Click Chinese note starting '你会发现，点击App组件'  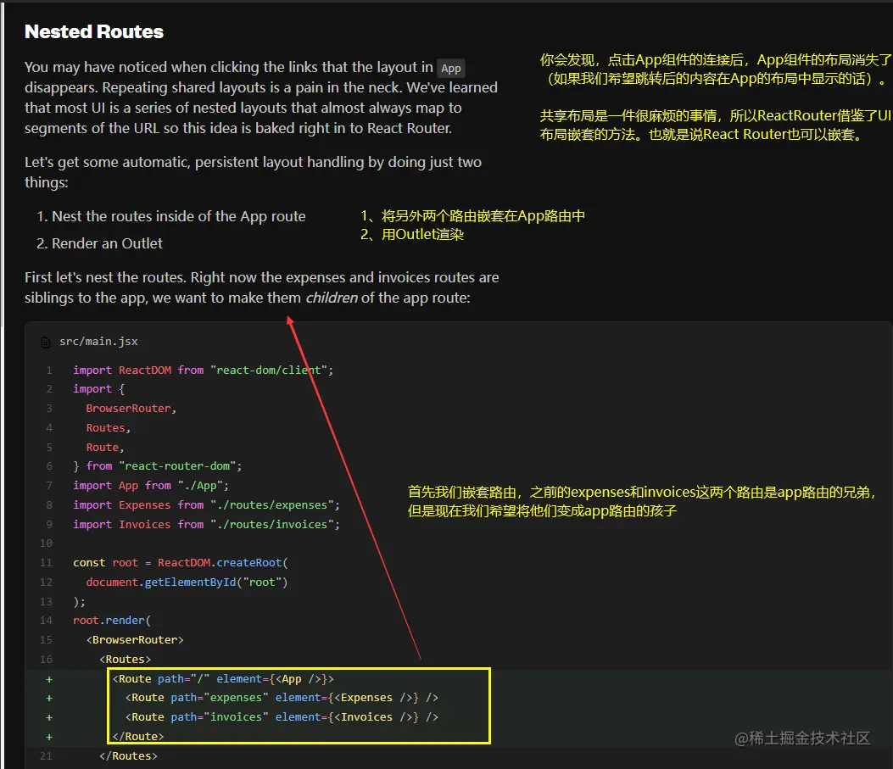715,69
